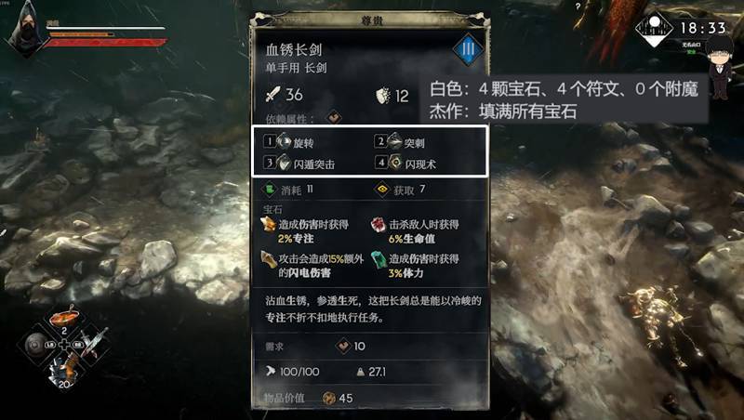This screenshot has height=420, width=744.
Task: Click the round shield quick slot
Action: pos(36,345)
